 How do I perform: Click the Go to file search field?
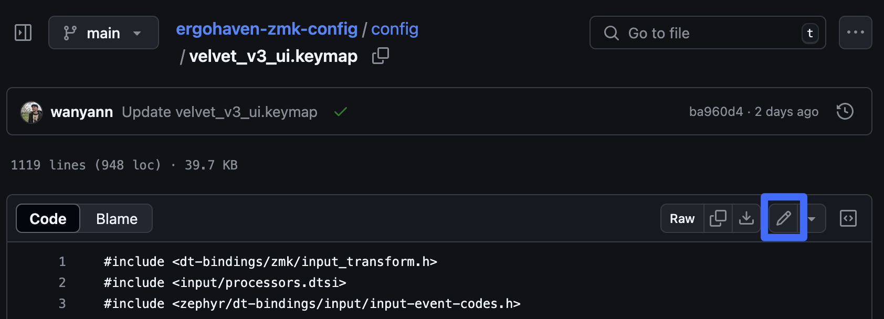(x=707, y=33)
